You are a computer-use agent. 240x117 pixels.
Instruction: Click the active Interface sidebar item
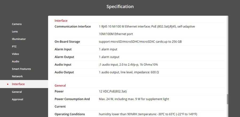[18, 84]
